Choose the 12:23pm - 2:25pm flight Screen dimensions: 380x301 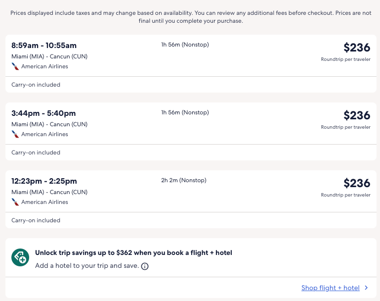pos(44,181)
